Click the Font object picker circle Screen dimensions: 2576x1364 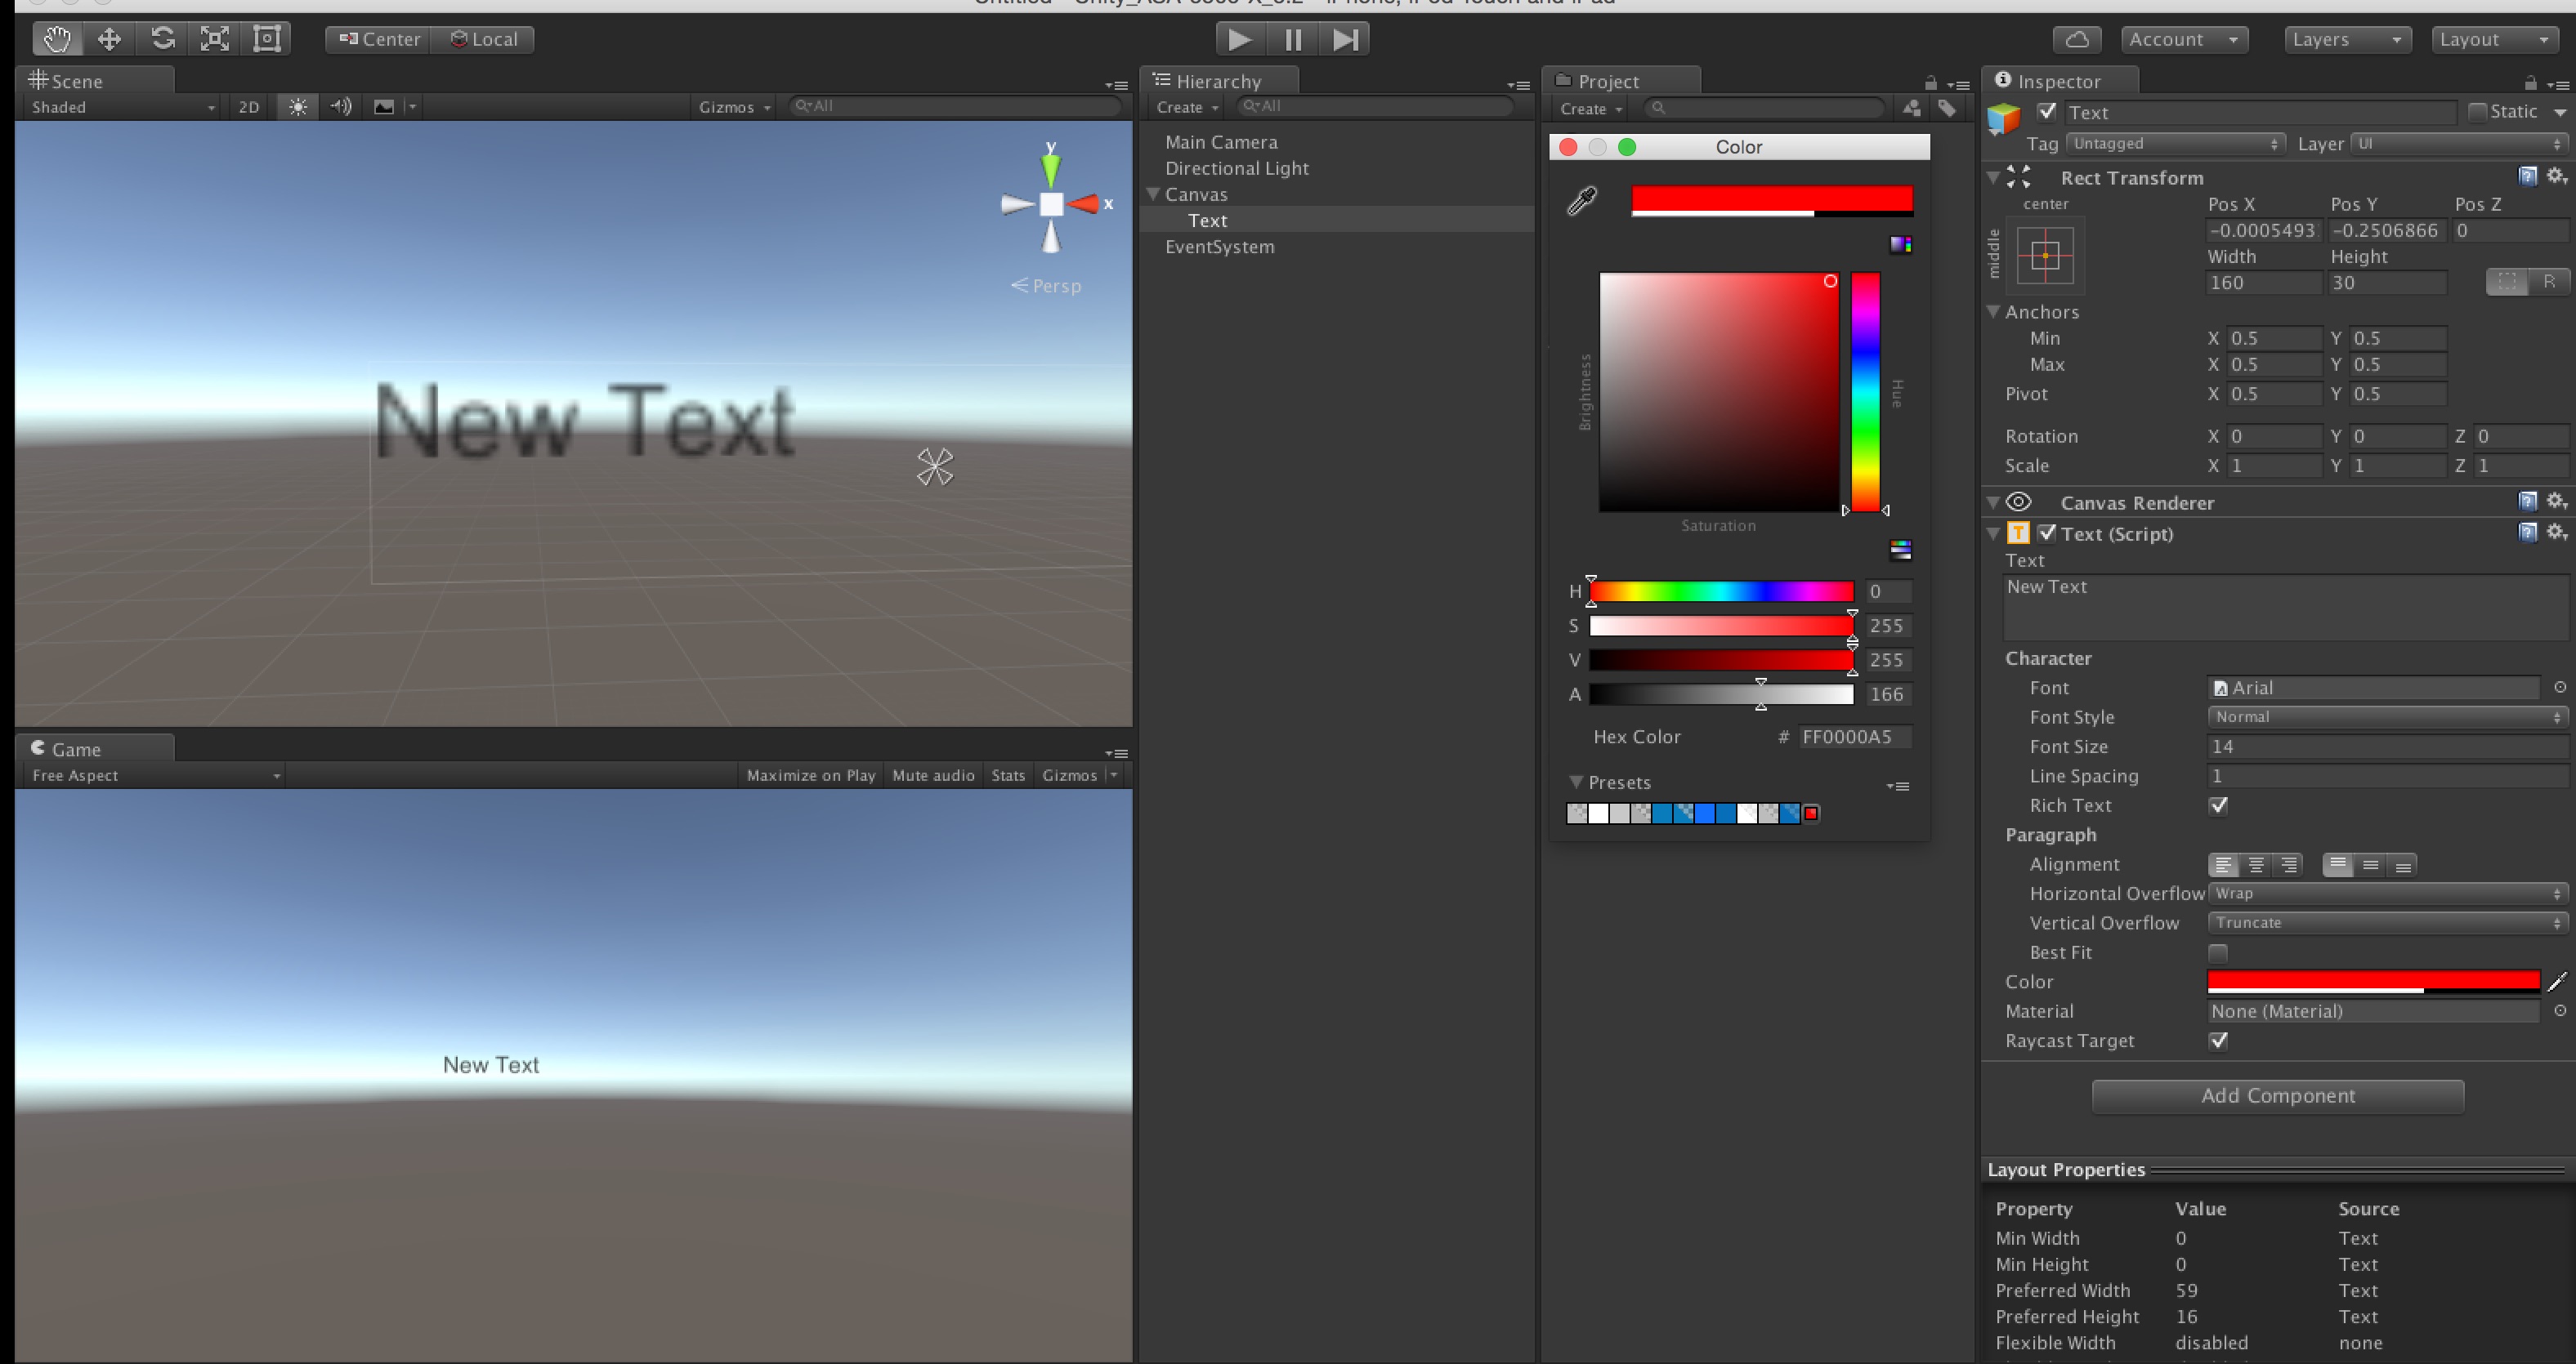pyautogui.click(x=2560, y=688)
